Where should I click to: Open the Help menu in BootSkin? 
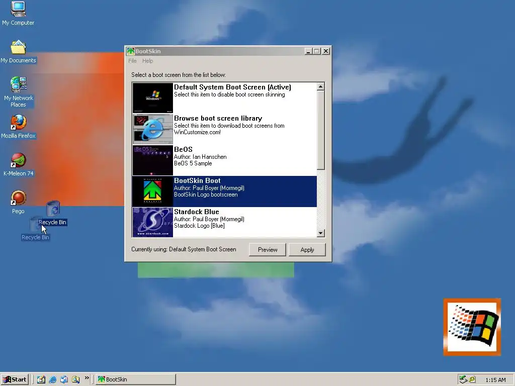pyautogui.click(x=147, y=61)
